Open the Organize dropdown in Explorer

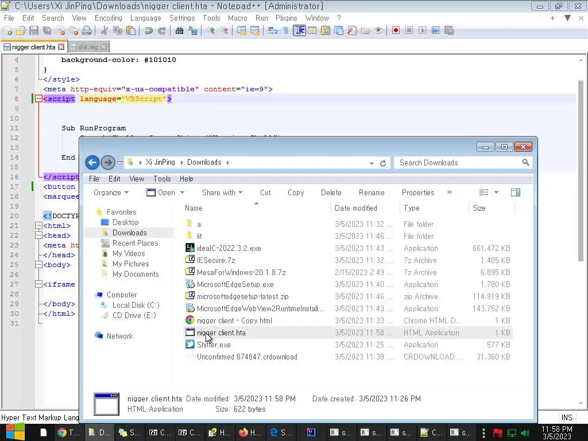tap(111, 192)
